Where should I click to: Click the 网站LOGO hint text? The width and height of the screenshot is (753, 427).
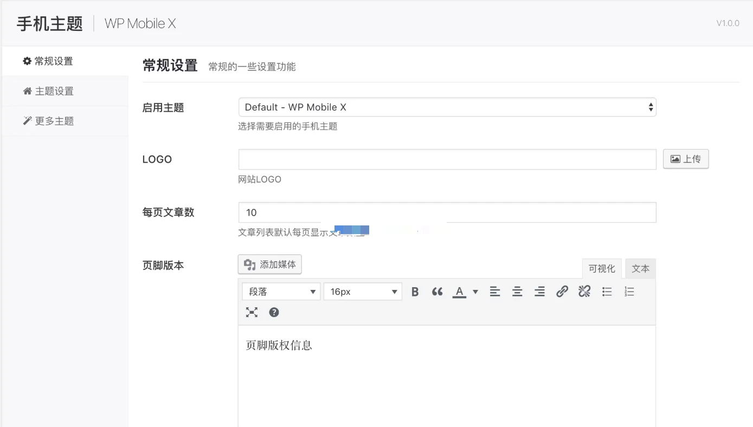pyautogui.click(x=260, y=179)
